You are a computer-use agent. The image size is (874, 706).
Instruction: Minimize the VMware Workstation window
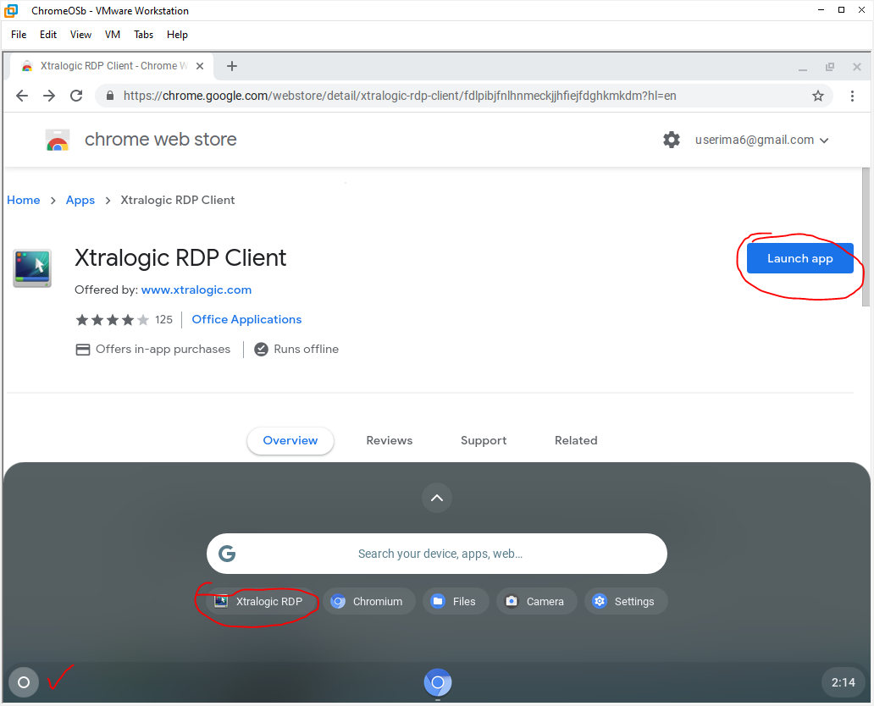click(x=821, y=10)
